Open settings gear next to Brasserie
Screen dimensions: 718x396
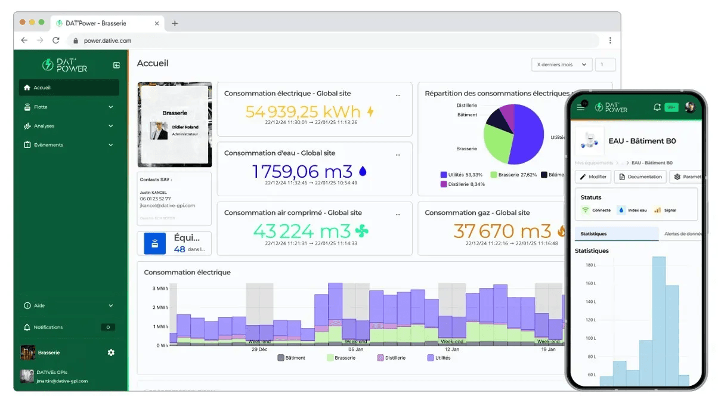point(111,352)
